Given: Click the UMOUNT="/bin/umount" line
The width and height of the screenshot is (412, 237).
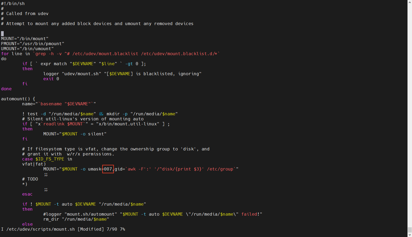Looking at the screenshot, I should coord(27,49).
